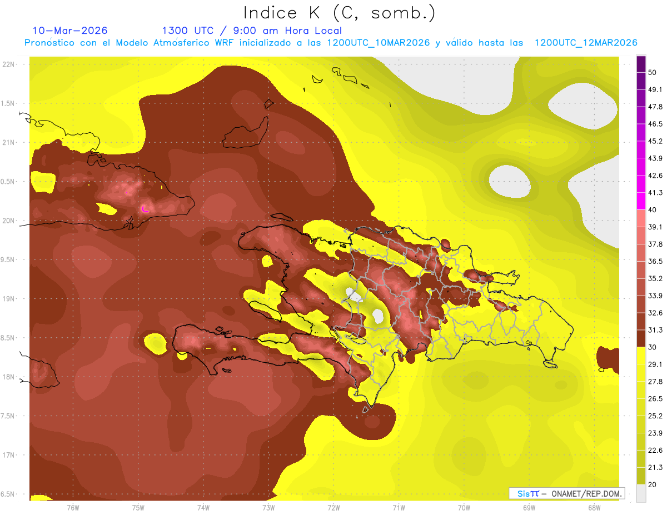Click the colorbar value "22.6"
Screen dimensions: 667x515
[656, 451]
